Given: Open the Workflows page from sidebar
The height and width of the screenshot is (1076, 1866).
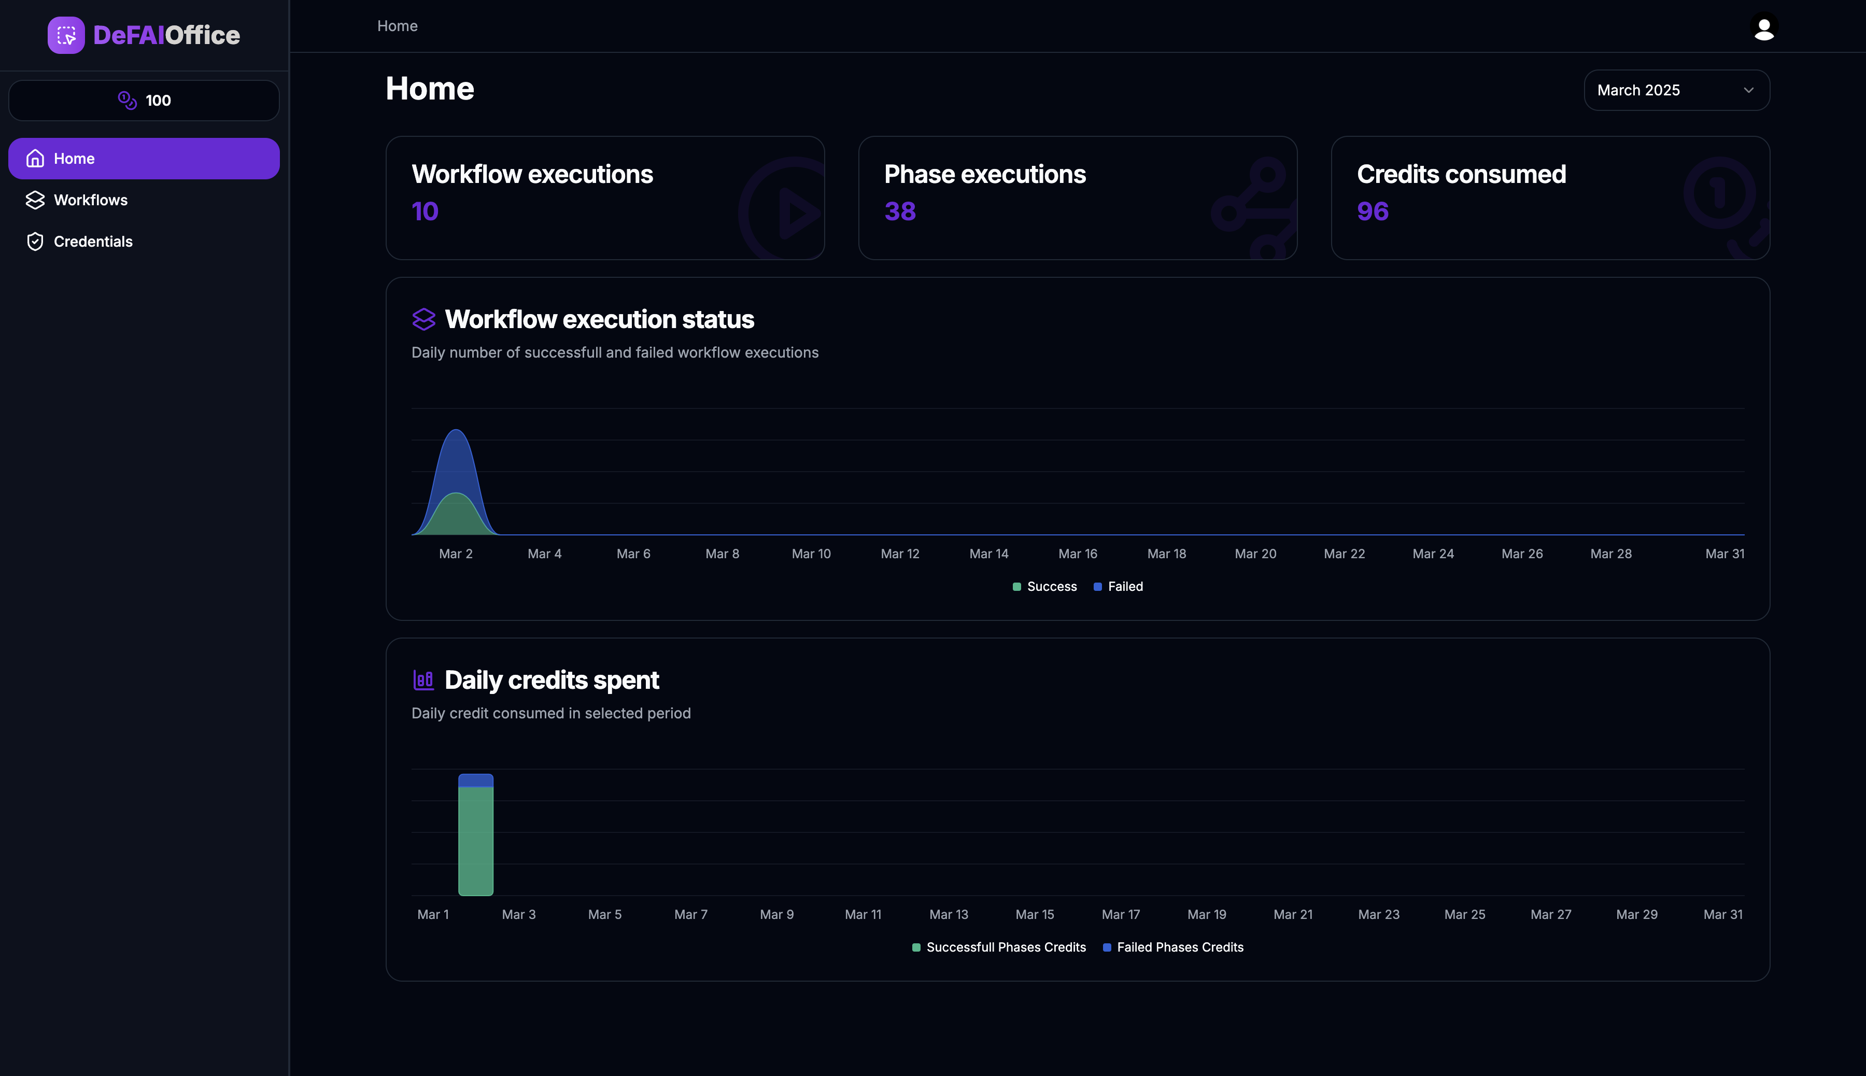Looking at the screenshot, I should point(90,200).
